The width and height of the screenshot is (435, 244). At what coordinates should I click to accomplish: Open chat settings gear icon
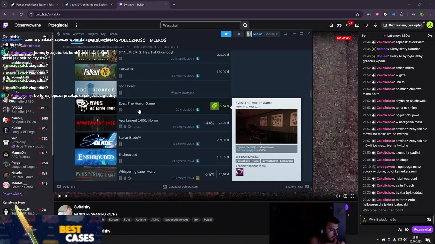pos(407,229)
